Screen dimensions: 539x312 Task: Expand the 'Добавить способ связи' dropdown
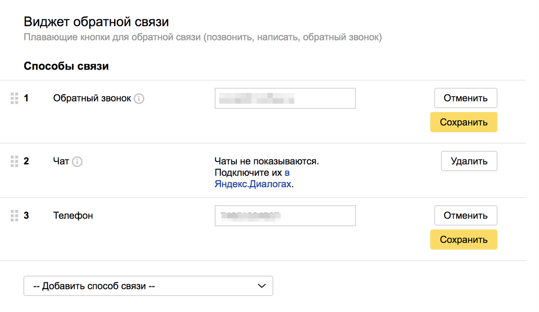(148, 286)
